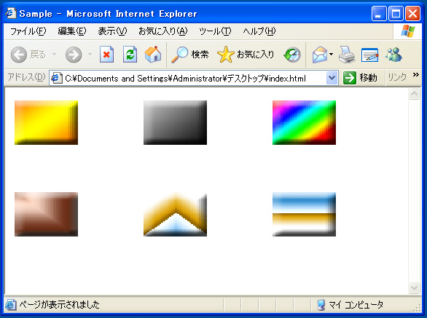Launch the Messenger people icon
The height and width of the screenshot is (318, 427).
(x=393, y=55)
